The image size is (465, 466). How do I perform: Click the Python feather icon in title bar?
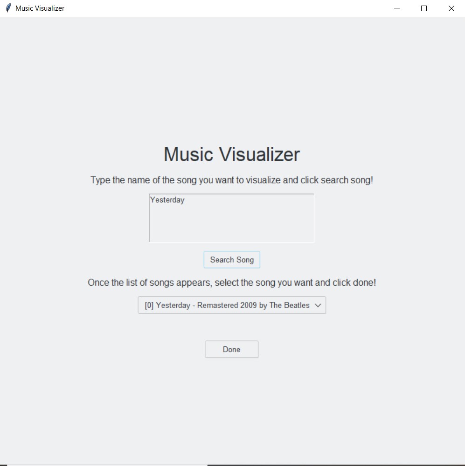[x=8, y=8]
